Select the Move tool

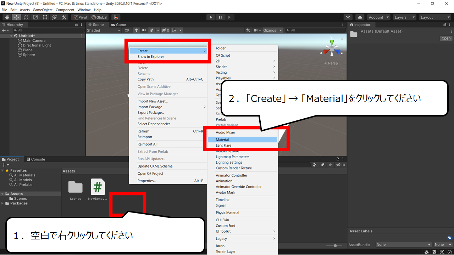16,17
